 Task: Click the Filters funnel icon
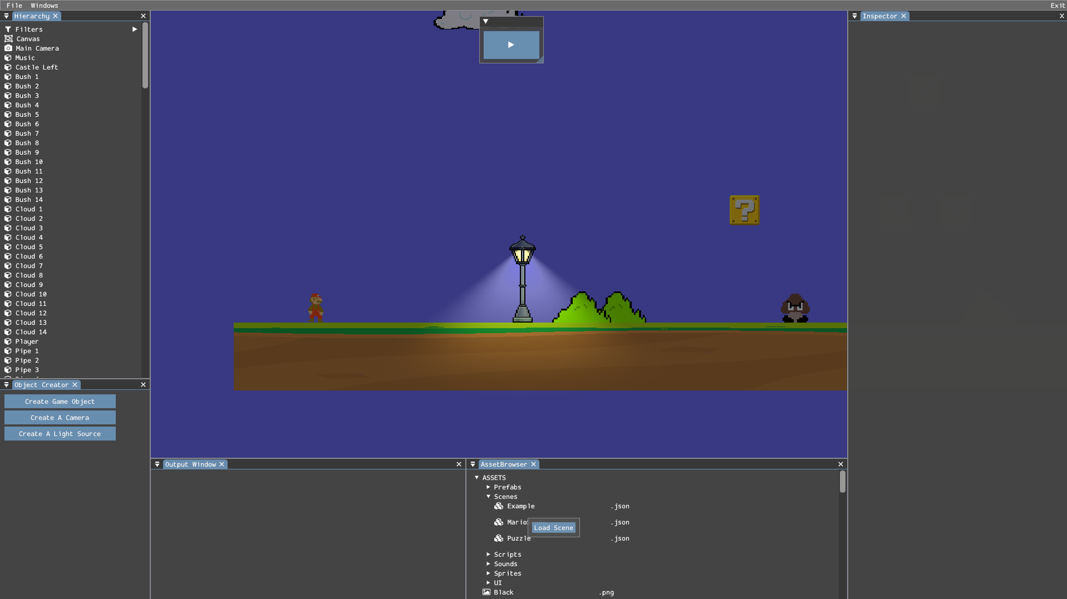pos(8,29)
